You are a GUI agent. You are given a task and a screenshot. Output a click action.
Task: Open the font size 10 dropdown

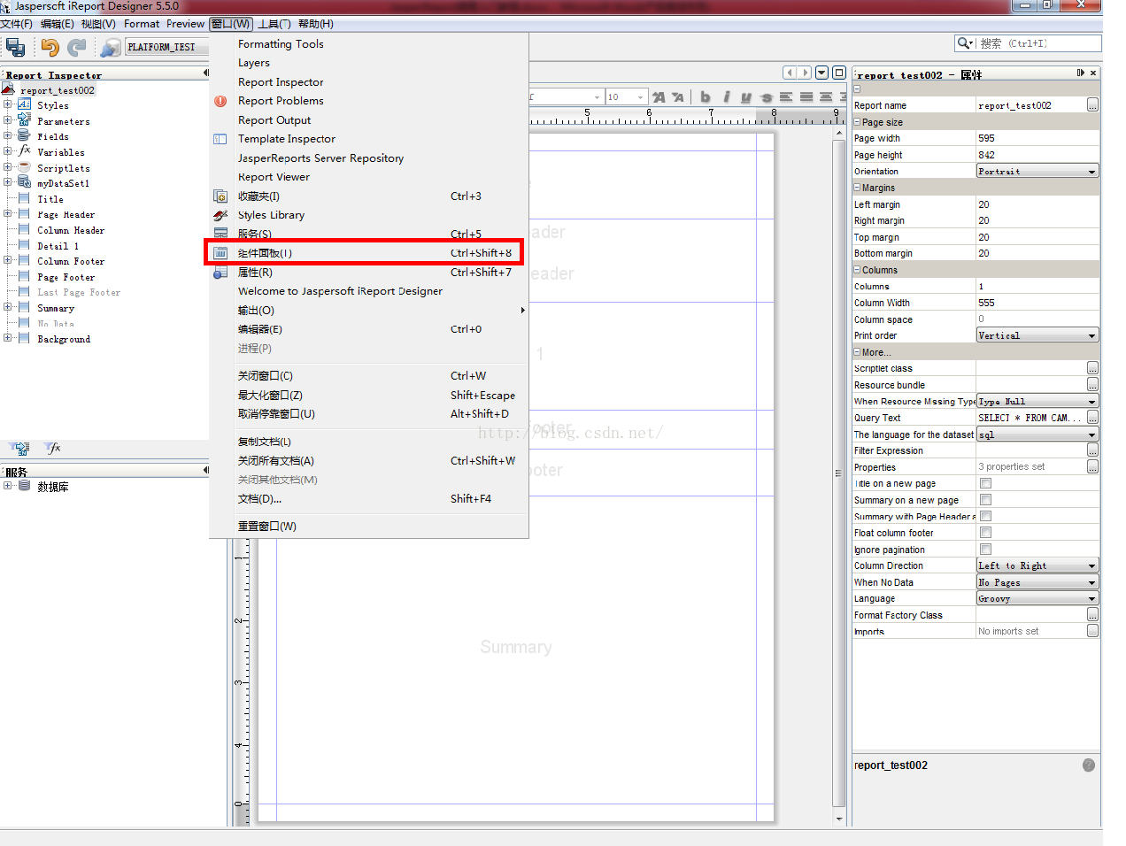click(640, 97)
